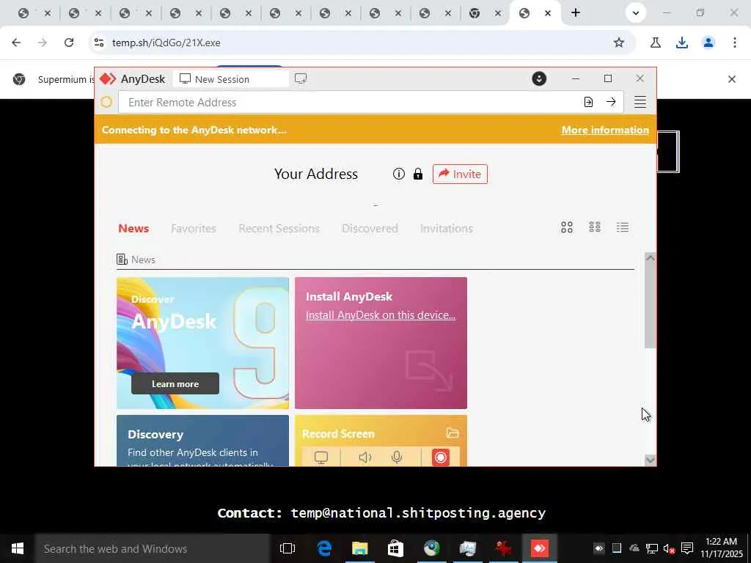Dismiss the Supermium infobar with X
The height and width of the screenshot is (563, 751).
point(732,79)
